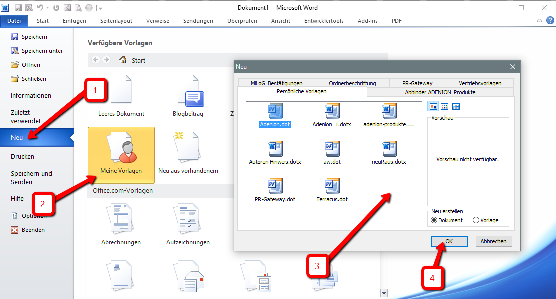This screenshot has height=299, width=556.
Task: Open the undo history dropdown arrow
Action: point(47,8)
